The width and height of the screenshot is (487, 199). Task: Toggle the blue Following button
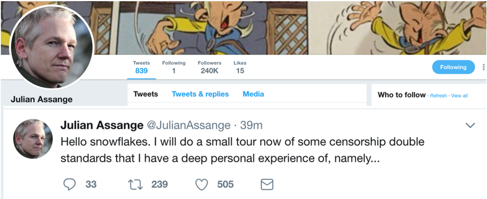coord(453,67)
